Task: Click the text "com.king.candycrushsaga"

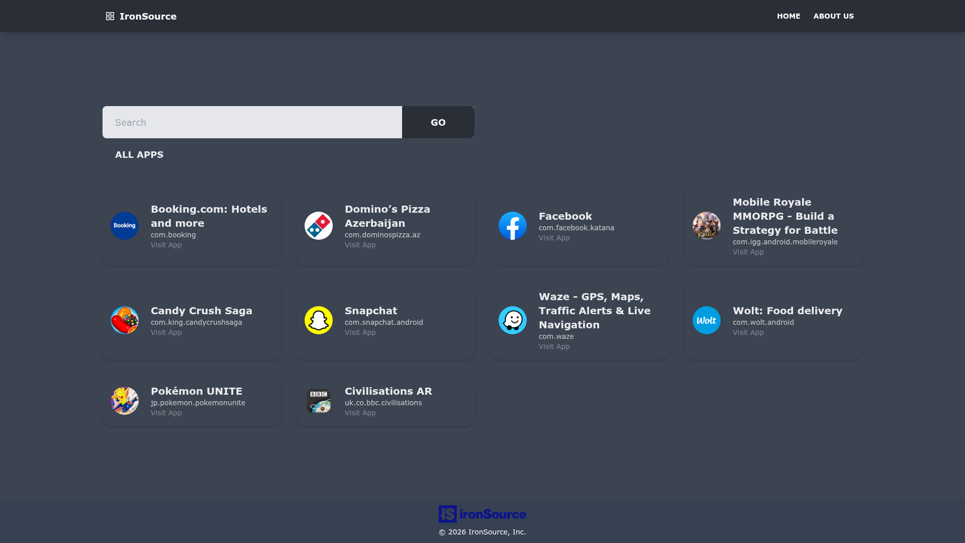Action: pos(197,322)
